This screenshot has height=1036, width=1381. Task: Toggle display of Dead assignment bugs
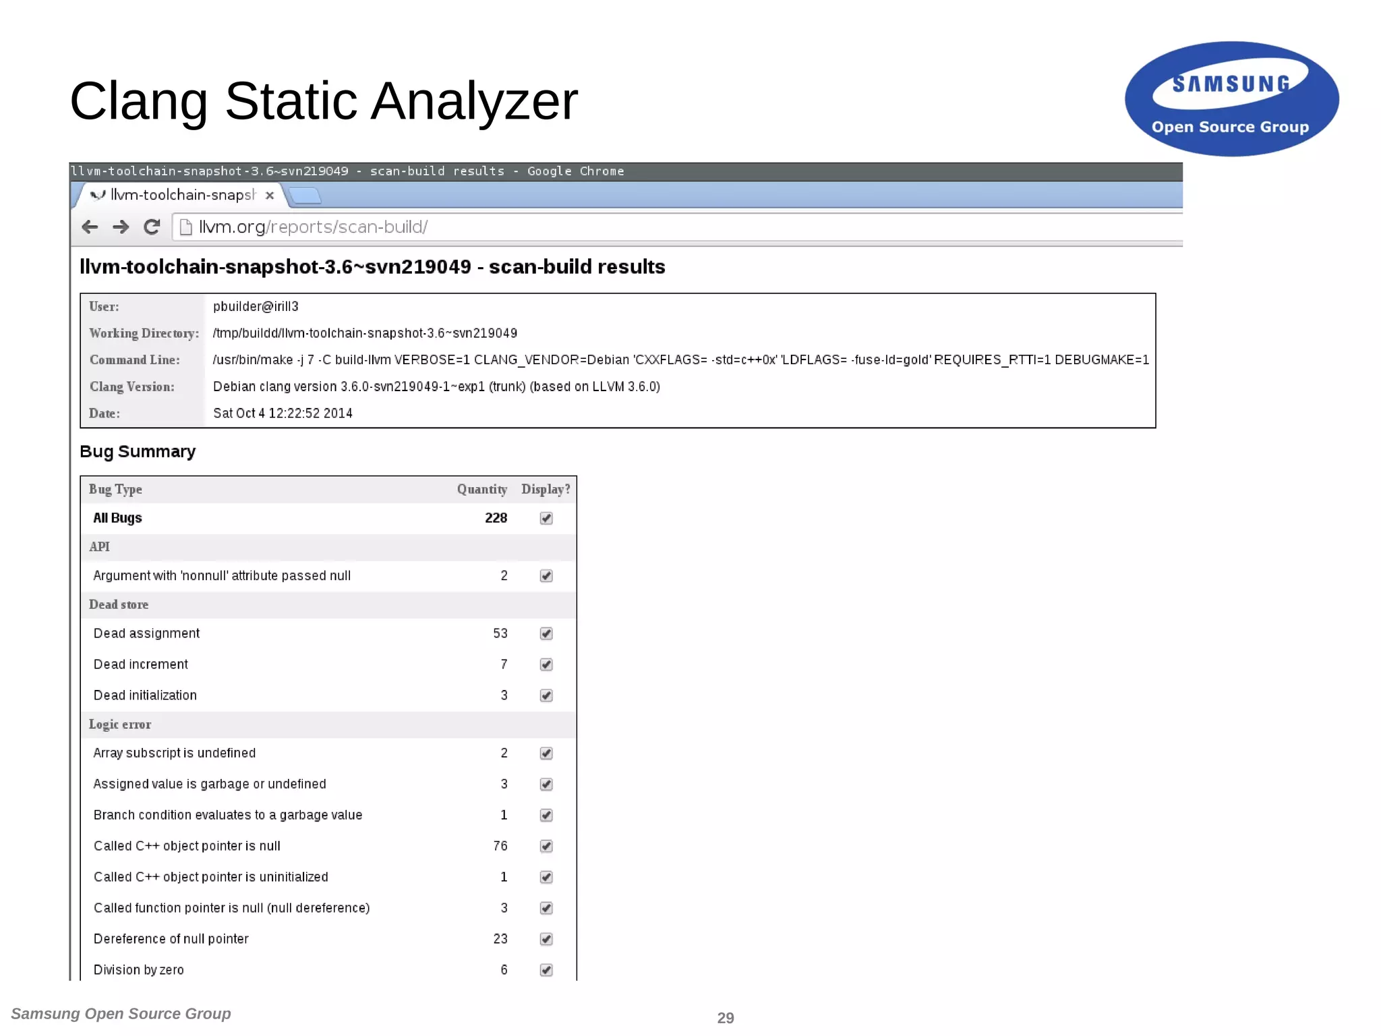tap(546, 633)
